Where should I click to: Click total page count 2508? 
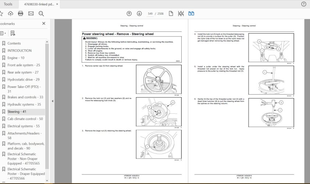coord(160,14)
